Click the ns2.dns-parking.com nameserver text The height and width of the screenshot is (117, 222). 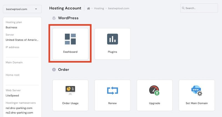19,113
